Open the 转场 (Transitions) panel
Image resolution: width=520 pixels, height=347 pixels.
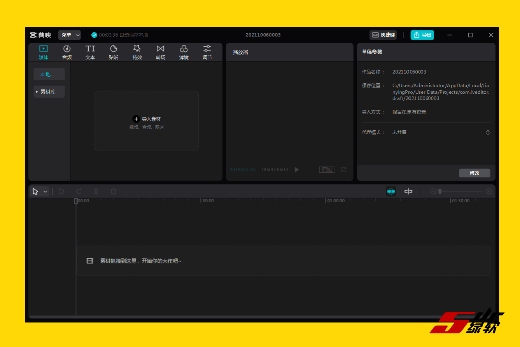[x=160, y=52]
